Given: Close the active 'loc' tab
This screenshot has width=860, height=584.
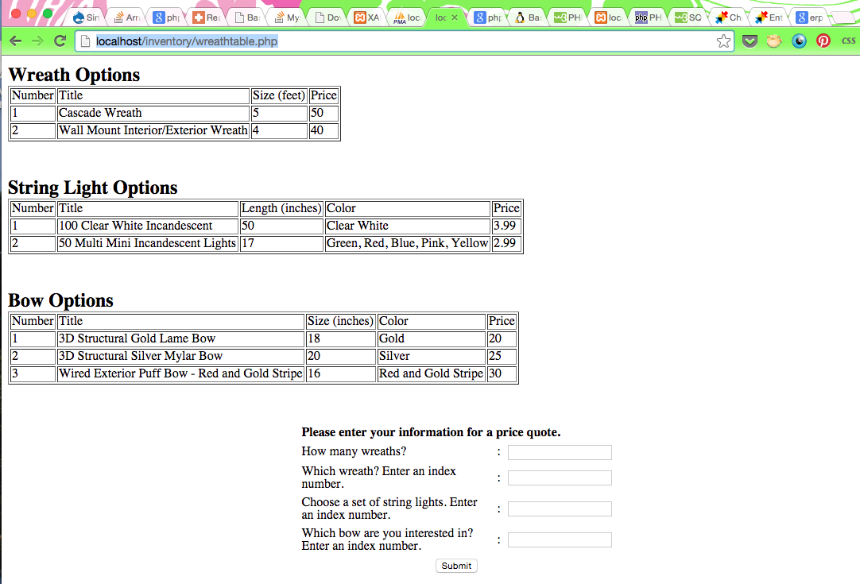Looking at the screenshot, I should point(454,17).
